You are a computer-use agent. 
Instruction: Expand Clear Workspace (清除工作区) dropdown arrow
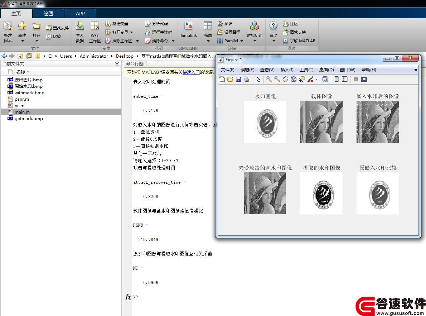pyautogui.click(x=137, y=41)
